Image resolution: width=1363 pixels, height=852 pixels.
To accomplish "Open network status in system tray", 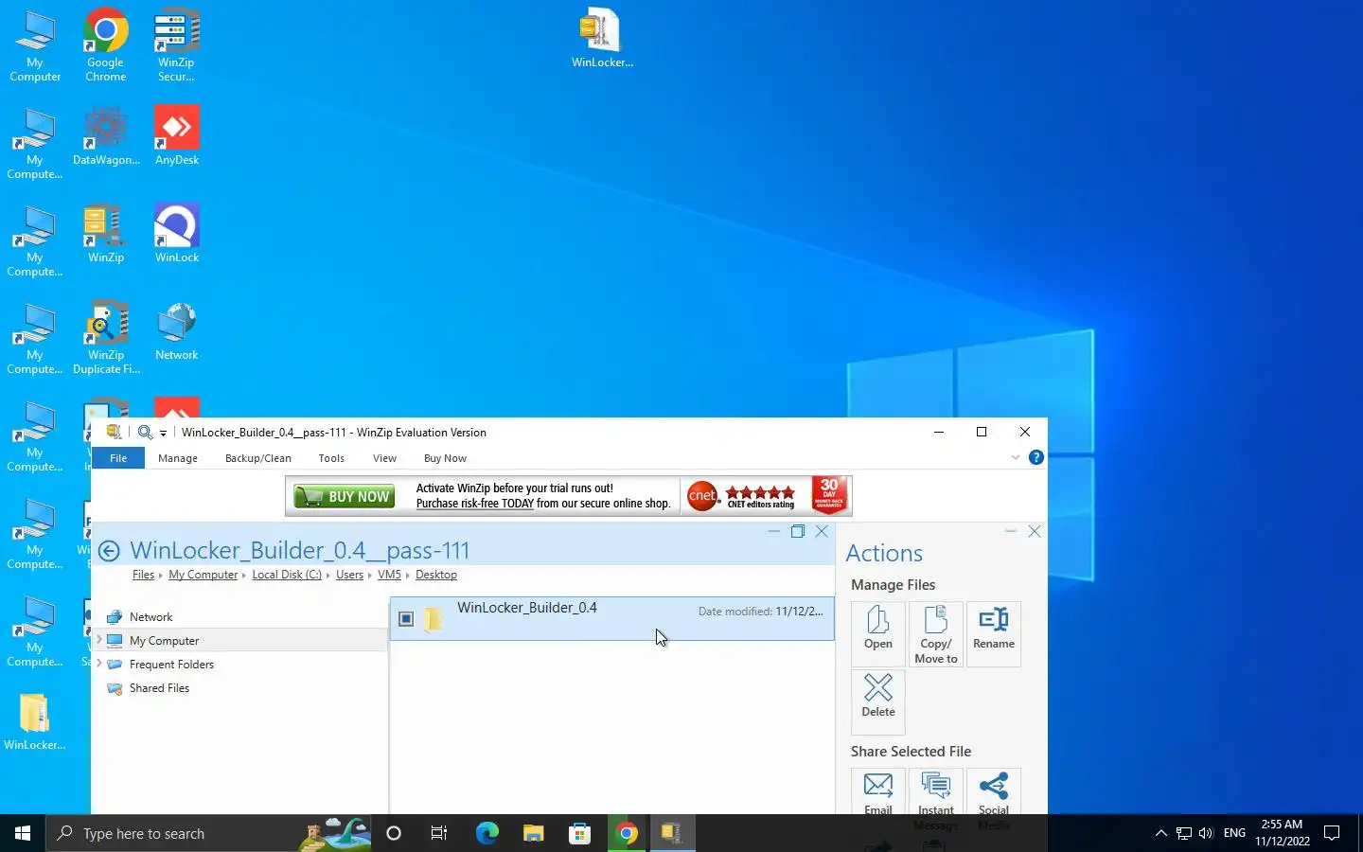I will click(x=1183, y=833).
